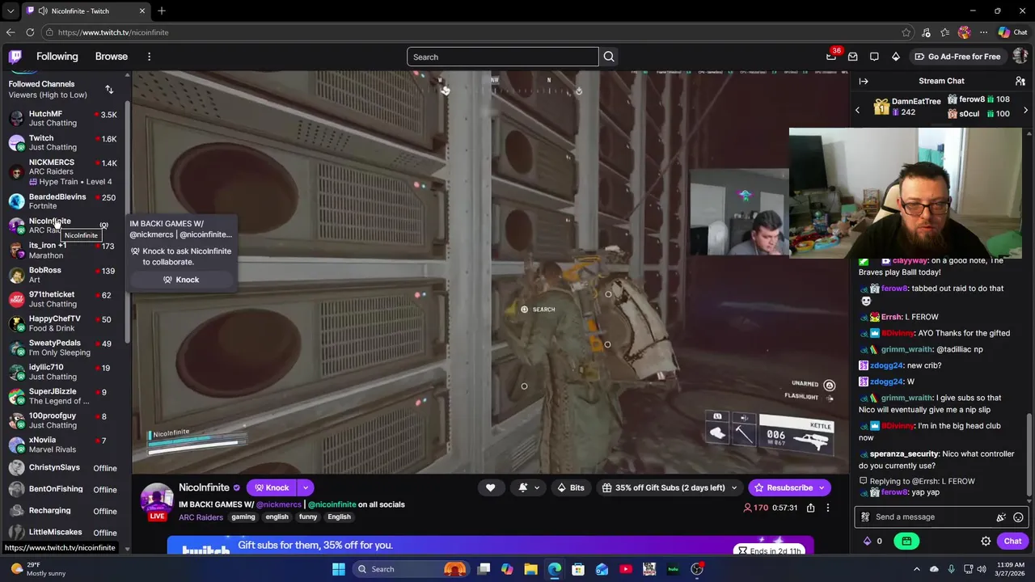Open Resubscribe options dropdown
The width and height of the screenshot is (1035, 582).
(x=821, y=487)
